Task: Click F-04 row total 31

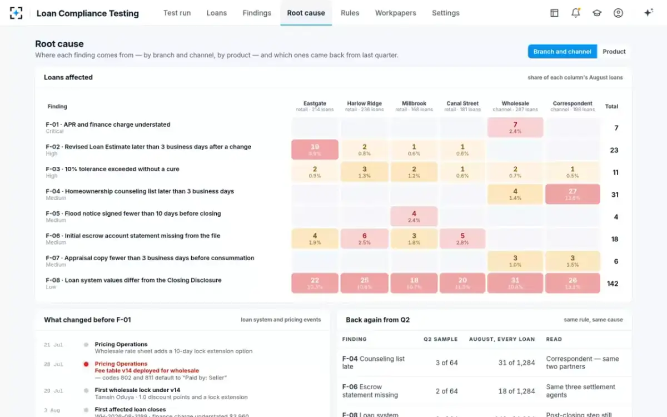Action: [615, 195]
